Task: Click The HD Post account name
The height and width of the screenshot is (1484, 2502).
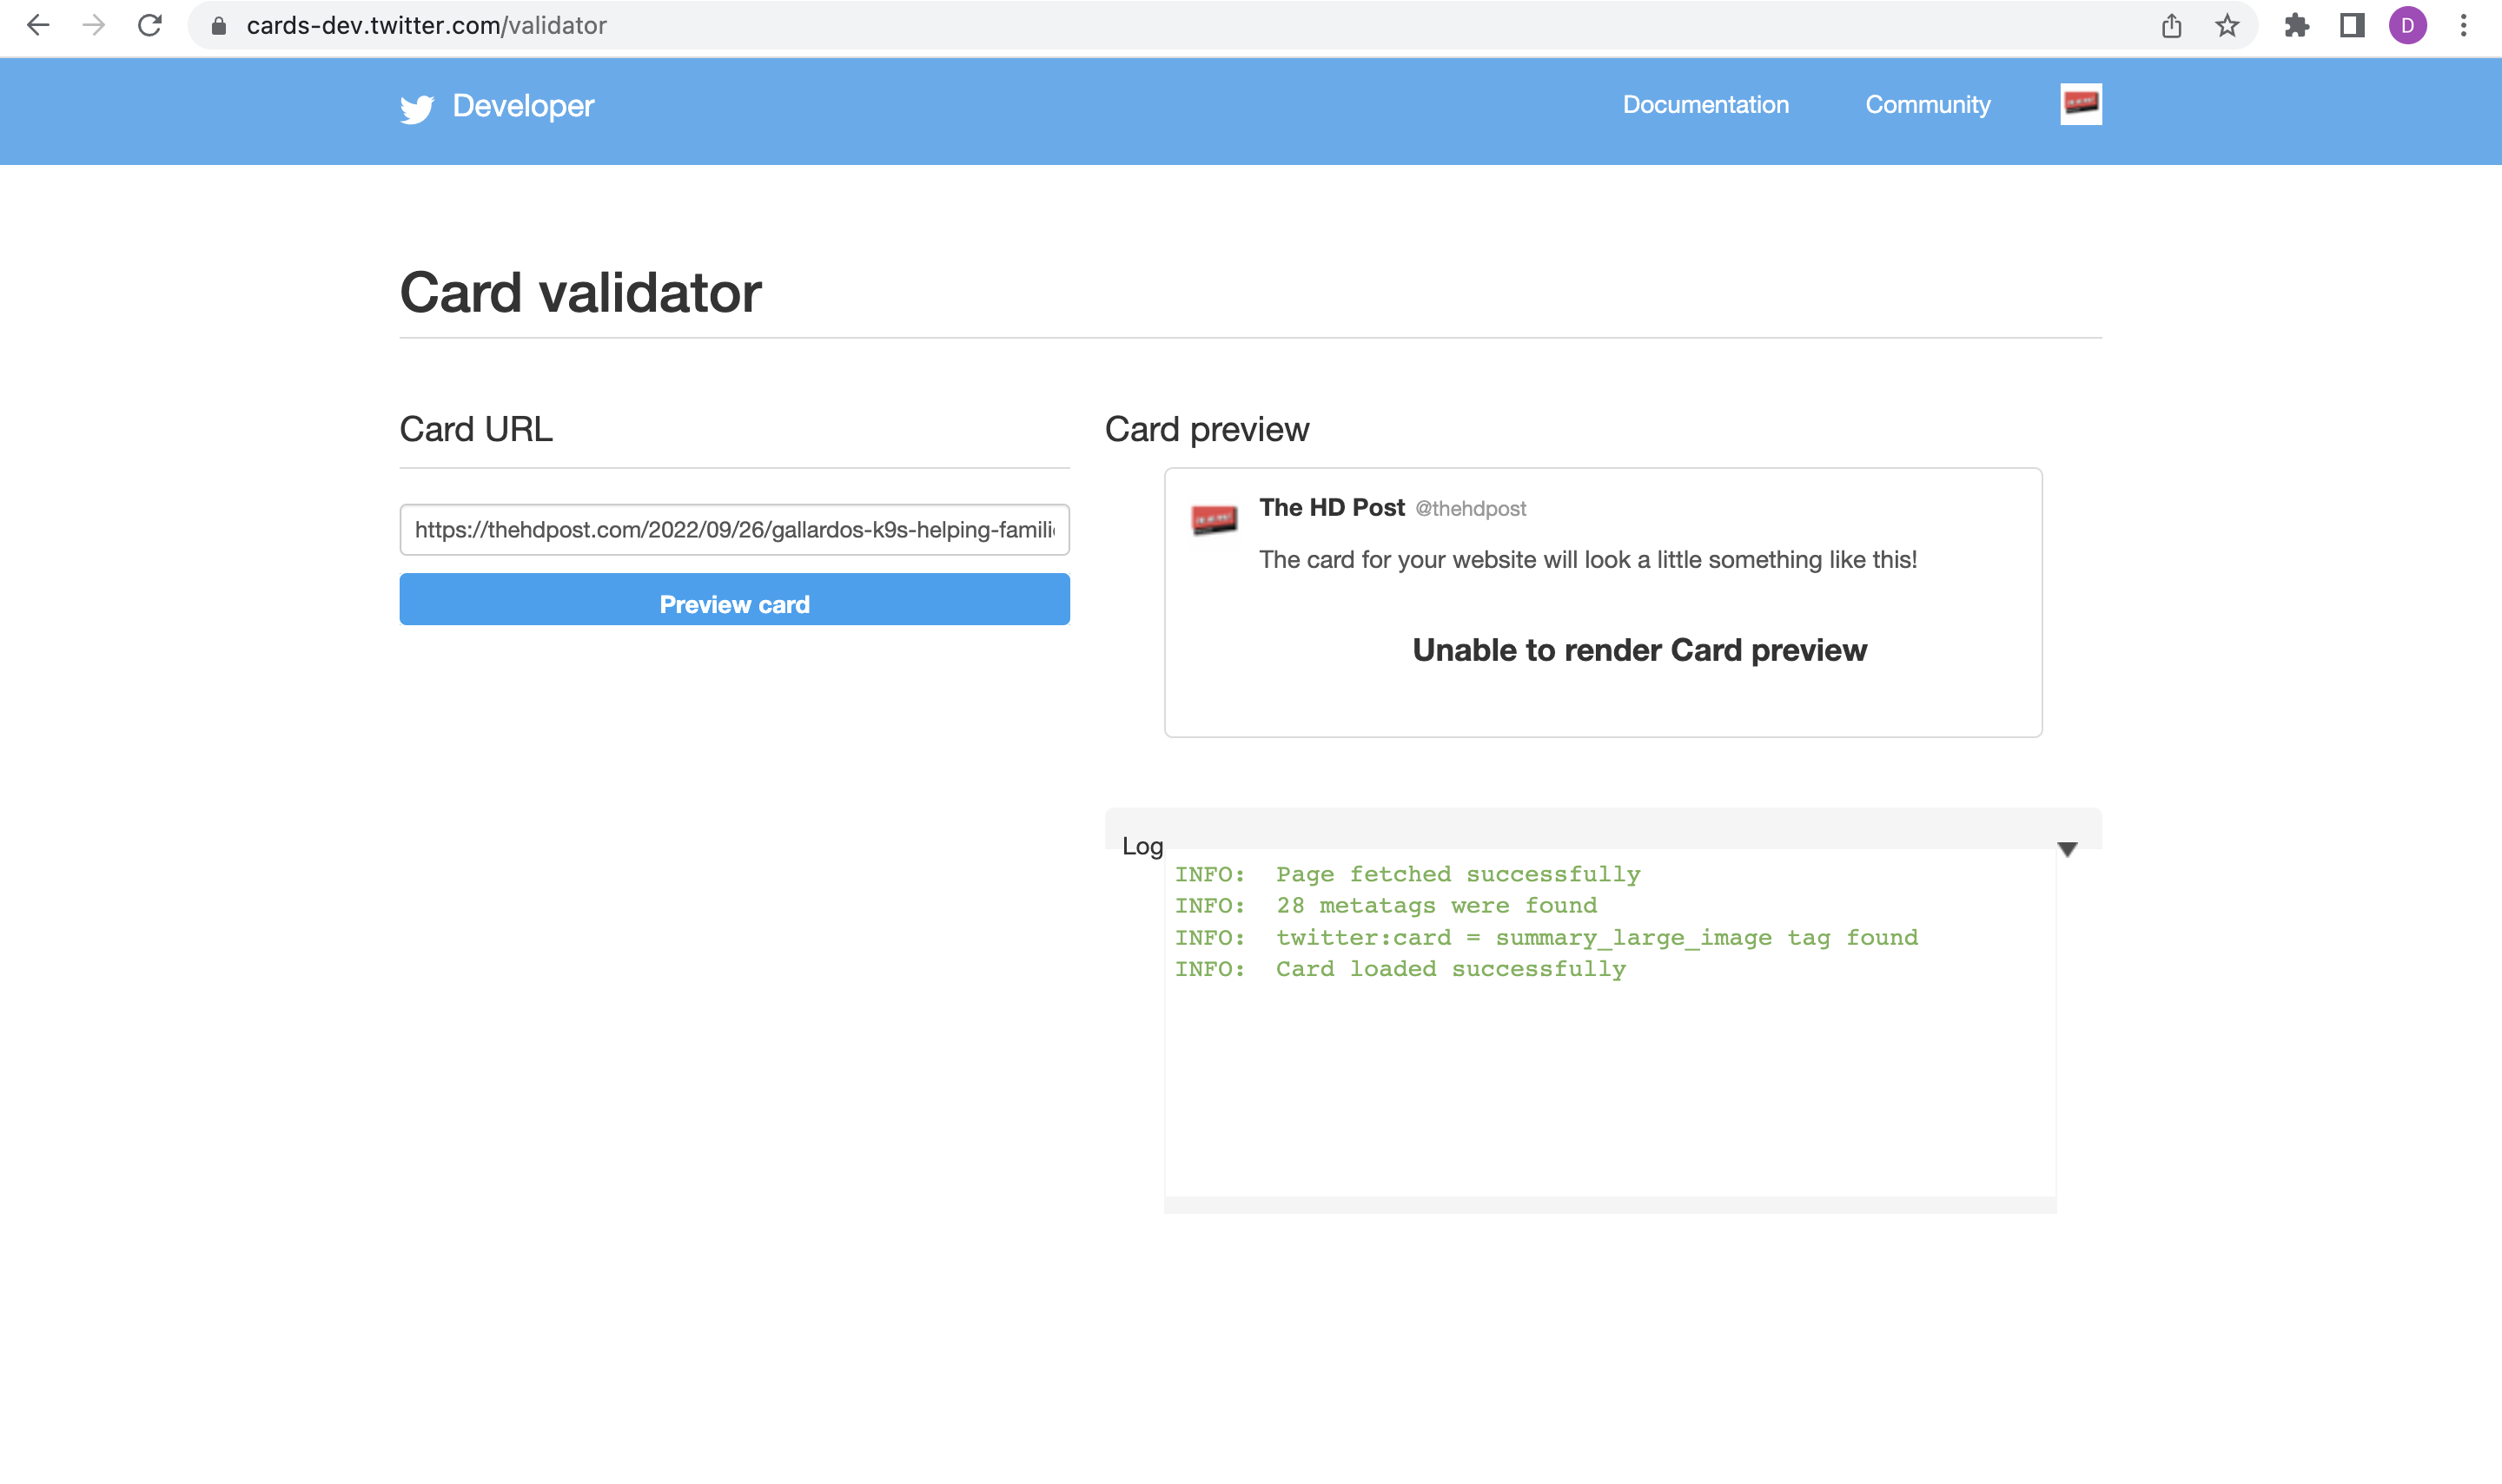Action: click(x=1332, y=508)
